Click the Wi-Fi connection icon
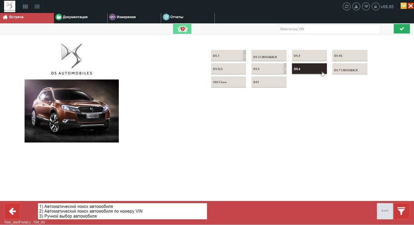 pos(366,7)
